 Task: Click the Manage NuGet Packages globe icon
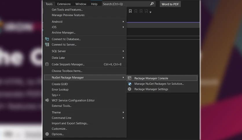point(130,84)
